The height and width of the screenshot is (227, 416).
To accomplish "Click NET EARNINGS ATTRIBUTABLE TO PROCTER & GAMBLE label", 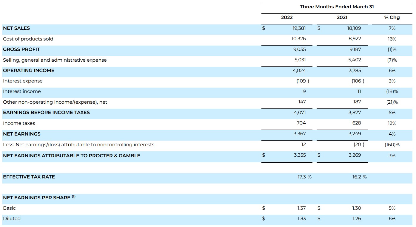I will tap(72, 156).
